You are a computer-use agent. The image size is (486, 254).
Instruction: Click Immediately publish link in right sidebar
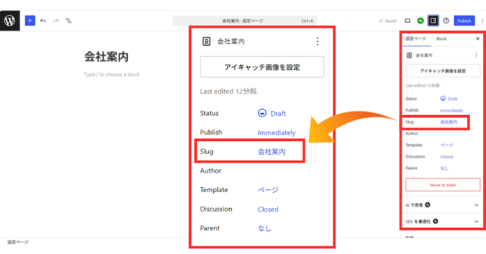[452, 110]
